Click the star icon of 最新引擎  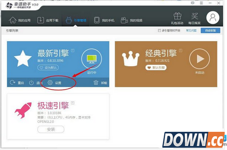point(23,59)
